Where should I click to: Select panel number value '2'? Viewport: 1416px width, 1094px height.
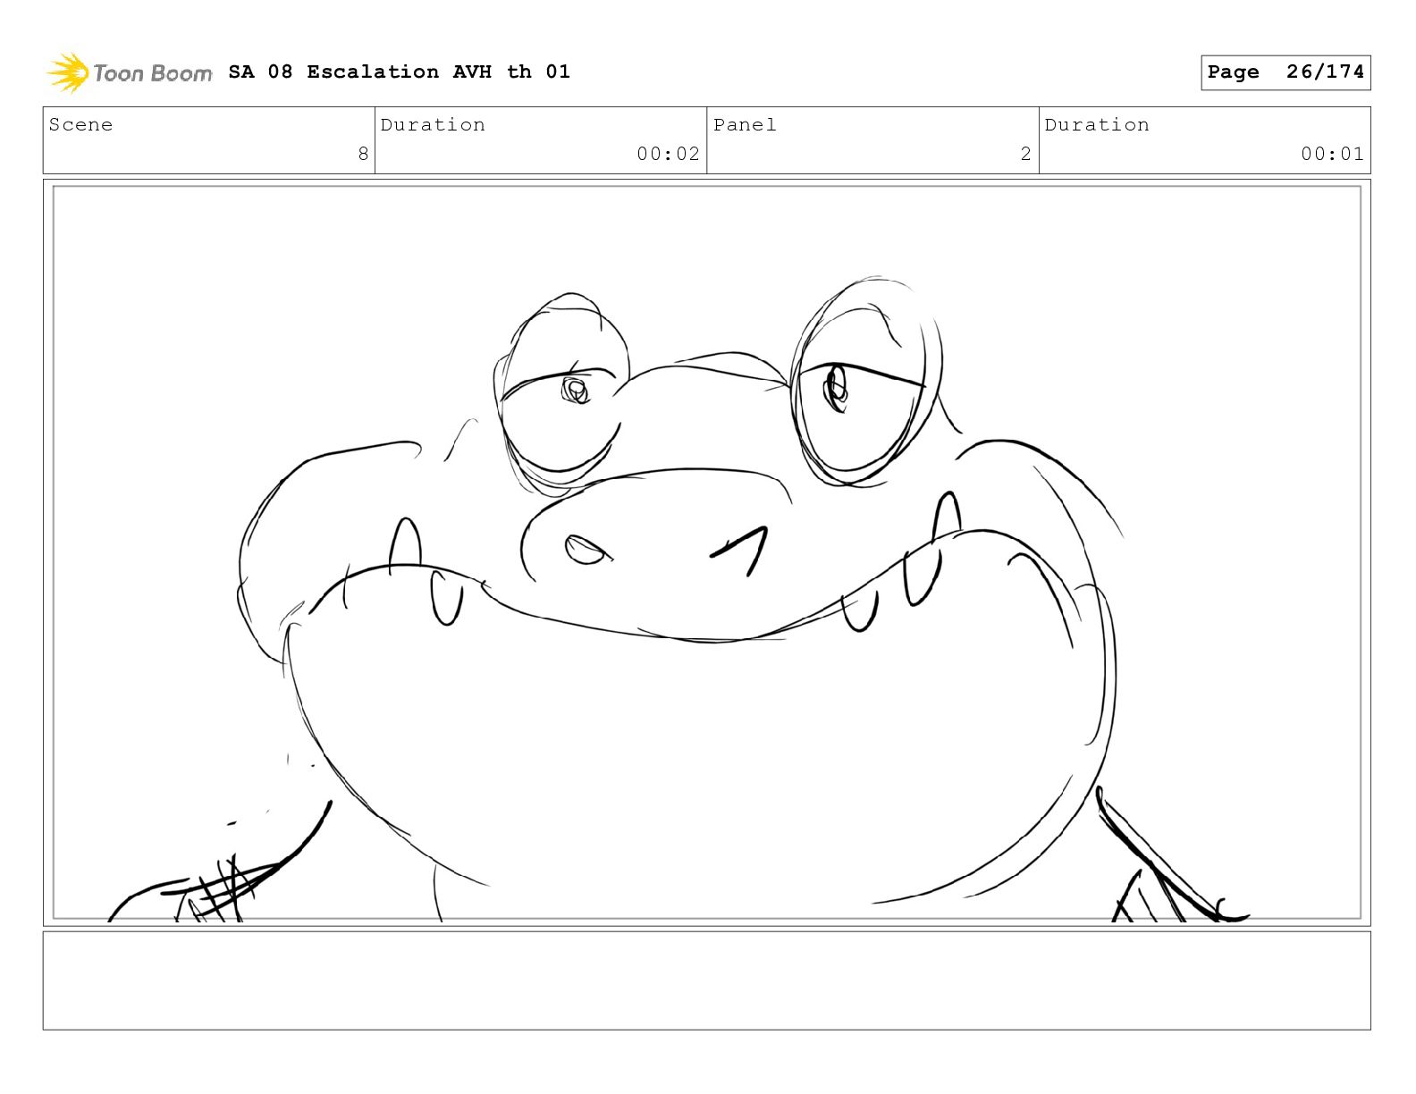(1026, 154)
